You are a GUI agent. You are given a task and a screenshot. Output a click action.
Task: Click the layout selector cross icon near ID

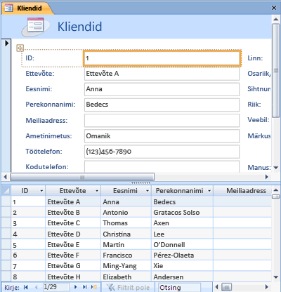20,48
